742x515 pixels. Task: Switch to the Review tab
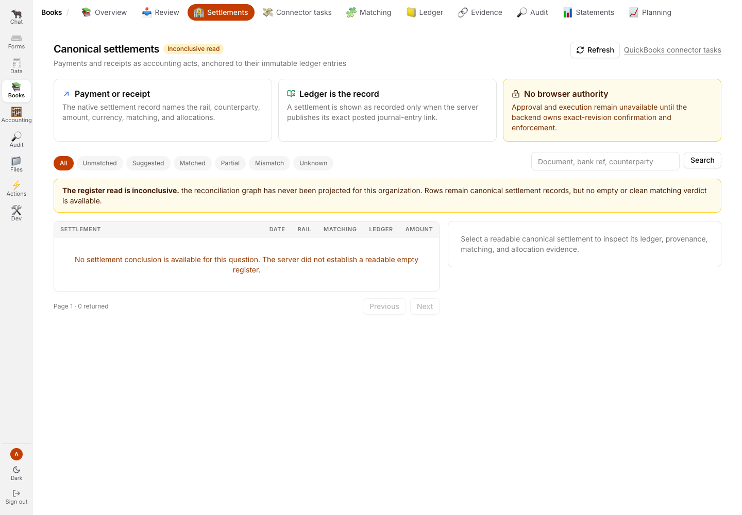click(x=161, y=12)
